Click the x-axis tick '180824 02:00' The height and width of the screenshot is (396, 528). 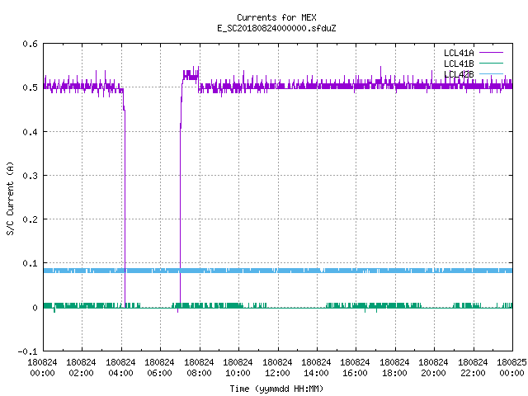tap(81, 368)
